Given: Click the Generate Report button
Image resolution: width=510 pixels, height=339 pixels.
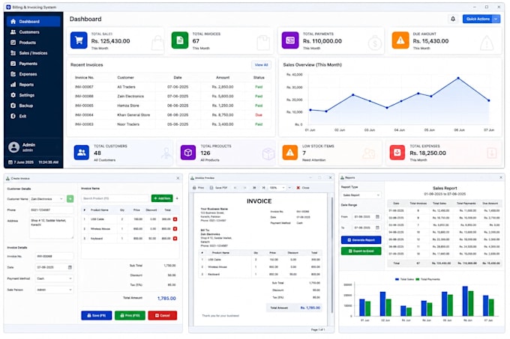Looking at the screenshot, I should 361,240.
